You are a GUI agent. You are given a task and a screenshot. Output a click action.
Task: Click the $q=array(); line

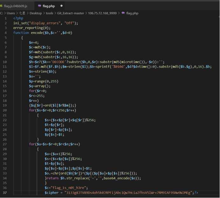coord(39,86)
